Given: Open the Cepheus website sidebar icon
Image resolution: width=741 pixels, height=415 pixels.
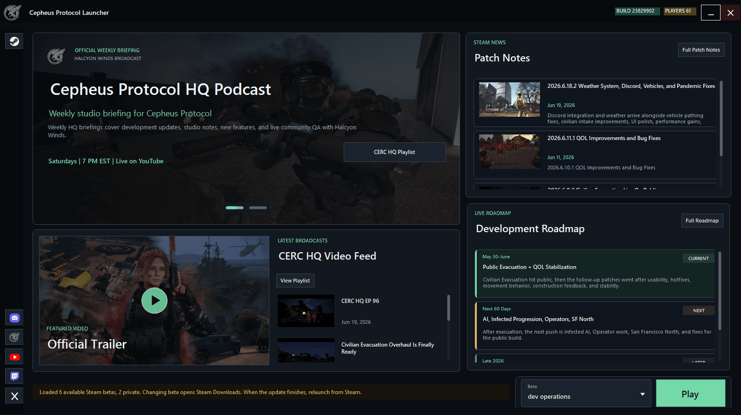Looking at the screenshot, I should pyautogui.click(x=14, y=337).
